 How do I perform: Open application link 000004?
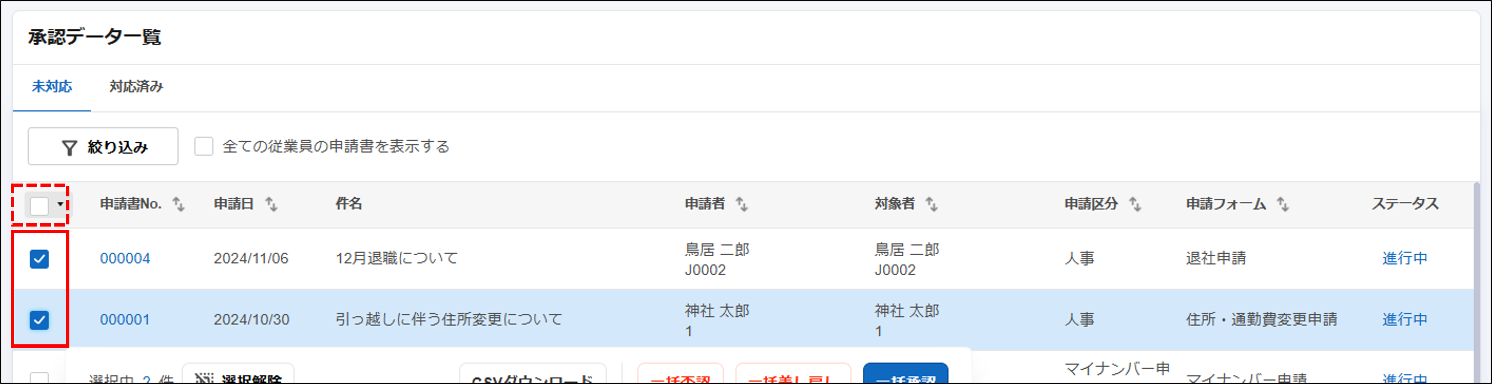tap(125, 258)
